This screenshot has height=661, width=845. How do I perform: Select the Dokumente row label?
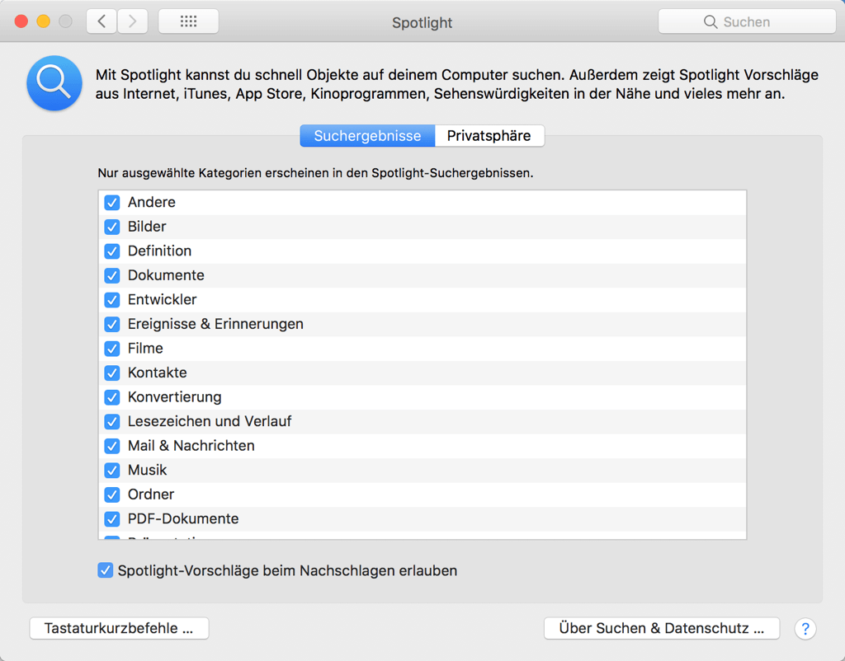[166, 275]
